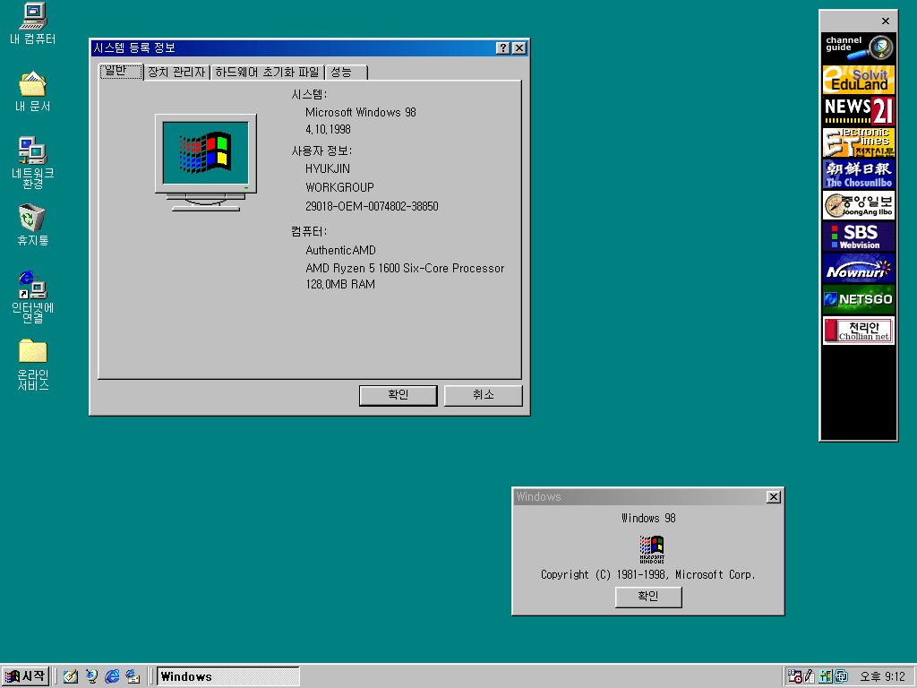The width and height of the screenshot is (917, 688).
Task: Open the channel guide banner
Action: [859, 47]
